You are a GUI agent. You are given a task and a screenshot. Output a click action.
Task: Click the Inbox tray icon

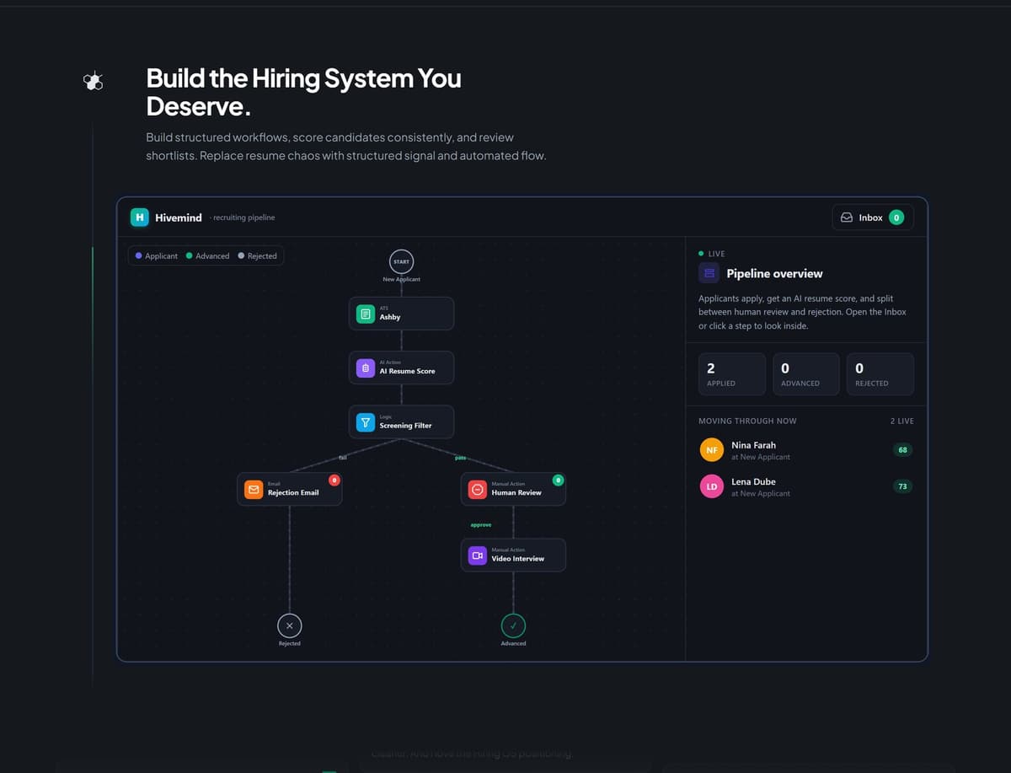click(x=847, y=217)
